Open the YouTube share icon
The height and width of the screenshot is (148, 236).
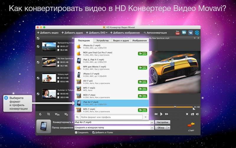178,33
